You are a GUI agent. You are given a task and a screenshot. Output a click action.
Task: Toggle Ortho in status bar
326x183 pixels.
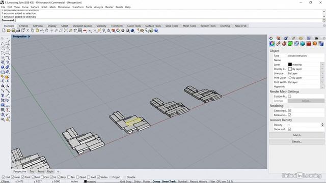coord(137,181)
